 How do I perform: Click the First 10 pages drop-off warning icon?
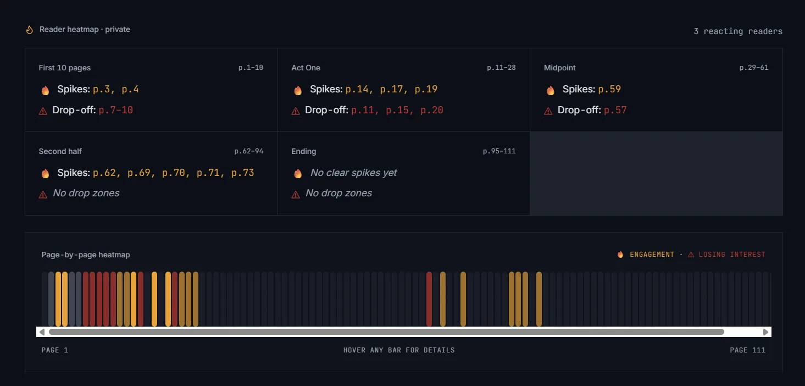pyautogui.click(x=43, y=111)
